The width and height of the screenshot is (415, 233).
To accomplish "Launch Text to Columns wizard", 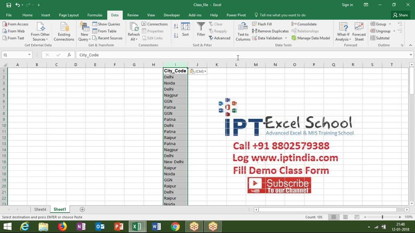I will tap(243, 32).
